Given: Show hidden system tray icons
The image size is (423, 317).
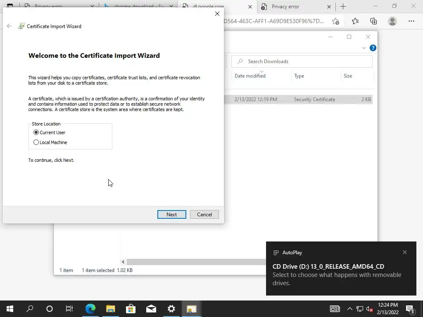Looking at the screenshot, I should (x=349, y=309).
